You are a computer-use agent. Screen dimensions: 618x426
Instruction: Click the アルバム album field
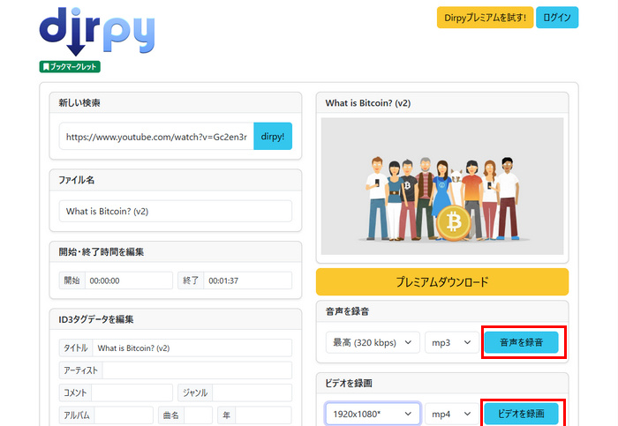pos(124,415)
